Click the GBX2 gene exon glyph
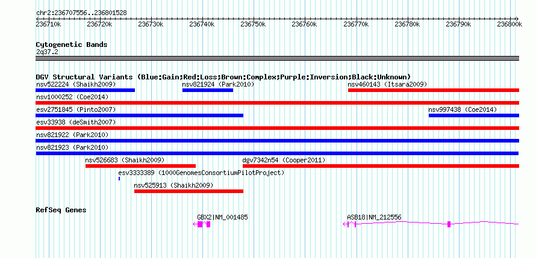This screenshot has width=536, height=258. 202,224
